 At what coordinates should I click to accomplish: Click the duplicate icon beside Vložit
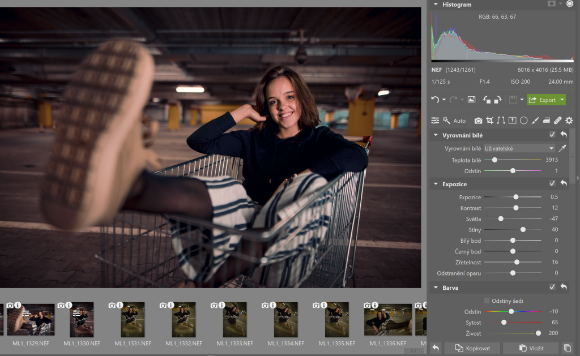pos(567,348)
